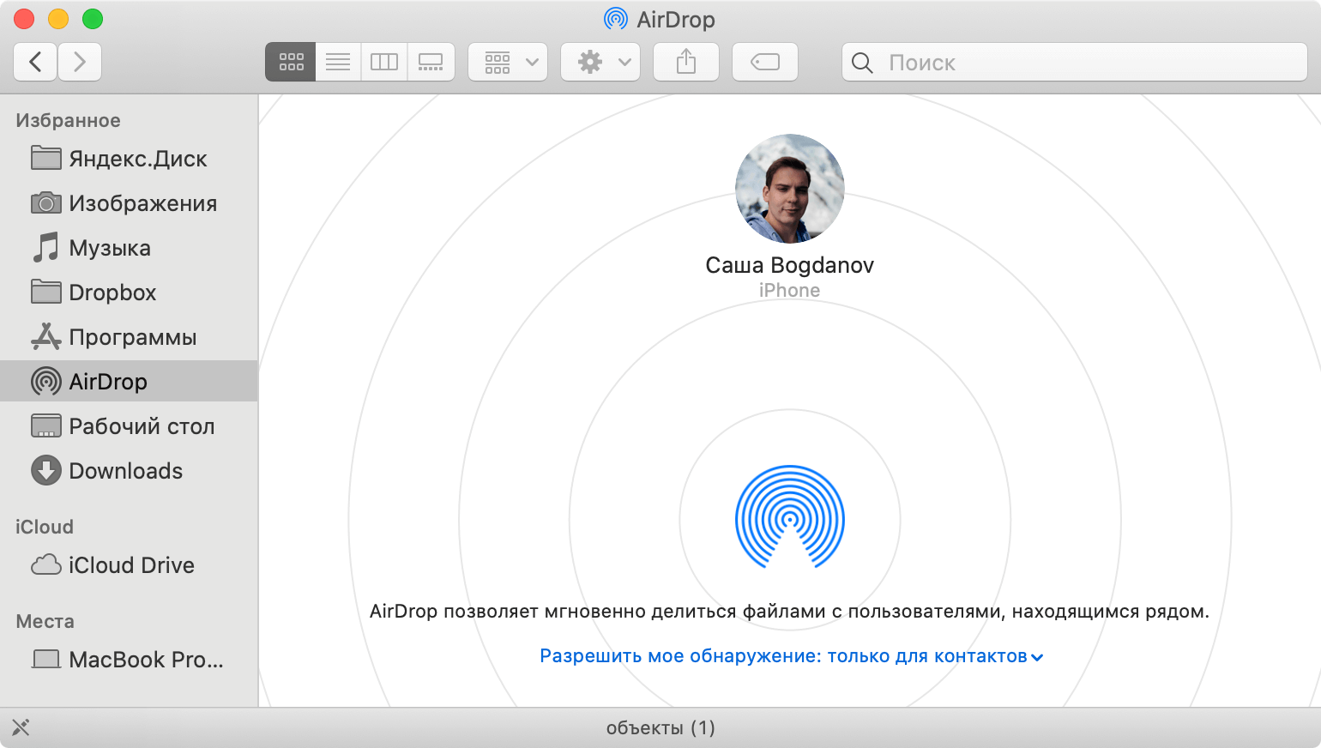This screenshot has width=1321, height=748.
Task: Switch to column view mode
Action: (384, 62)
